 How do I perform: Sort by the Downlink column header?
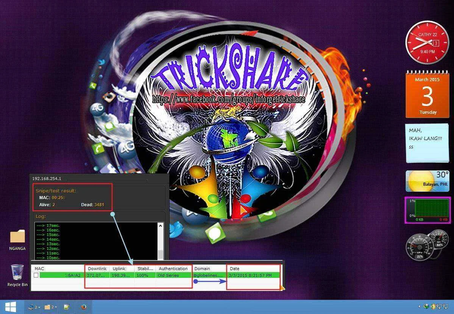[x=97, y=269]
